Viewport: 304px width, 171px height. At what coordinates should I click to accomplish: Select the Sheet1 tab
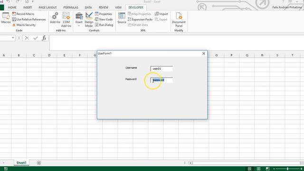21,162
